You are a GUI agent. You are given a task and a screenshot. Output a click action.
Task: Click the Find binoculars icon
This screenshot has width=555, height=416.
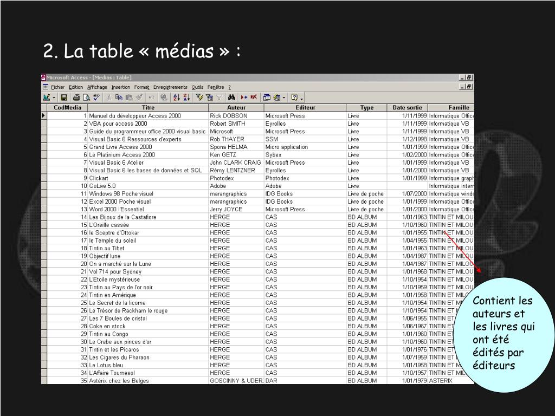click(x=231, y=97)
